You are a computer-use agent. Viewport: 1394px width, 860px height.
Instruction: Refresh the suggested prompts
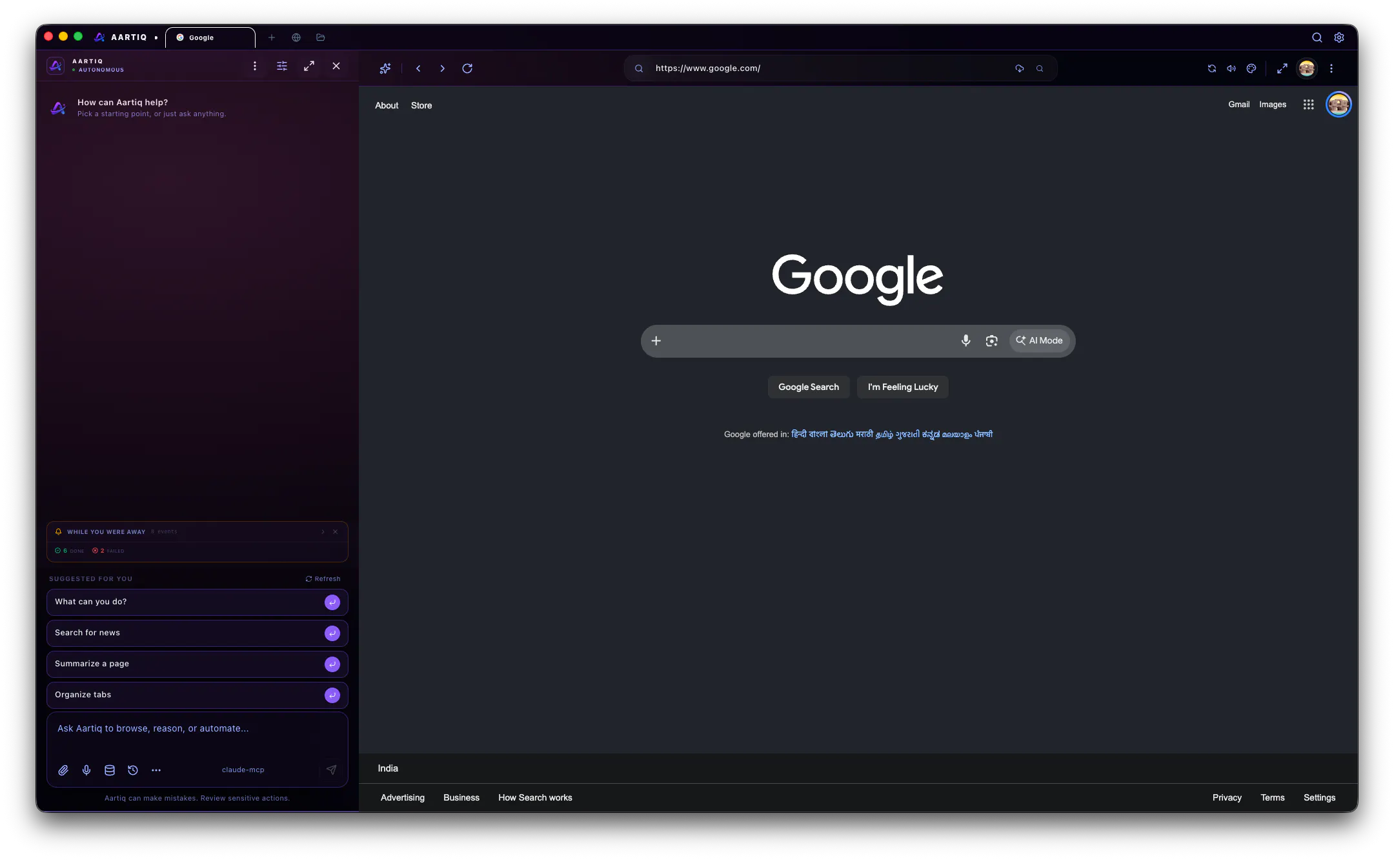[x=323, y=579]
